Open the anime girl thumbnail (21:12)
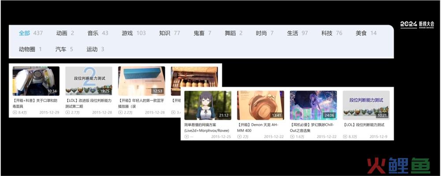This screenshot has height=176, width=441. (x=208, y=105)
